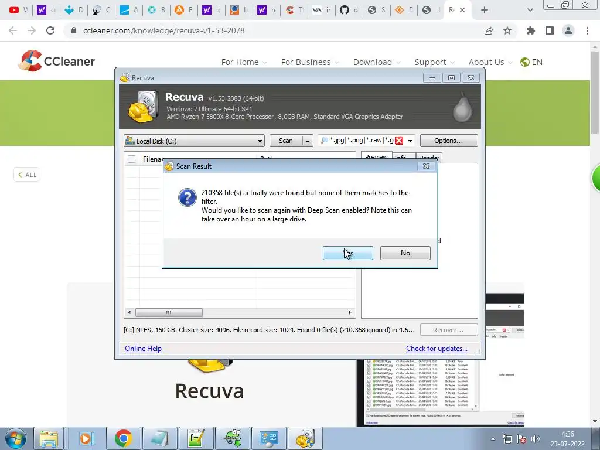
Task: Open the Local Disk (C:) drive dropdown
Action: pyautogui.click(x=194, y=141)
